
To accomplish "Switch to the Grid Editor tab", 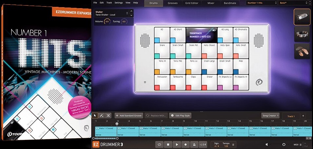I will (x=191, y=3).
